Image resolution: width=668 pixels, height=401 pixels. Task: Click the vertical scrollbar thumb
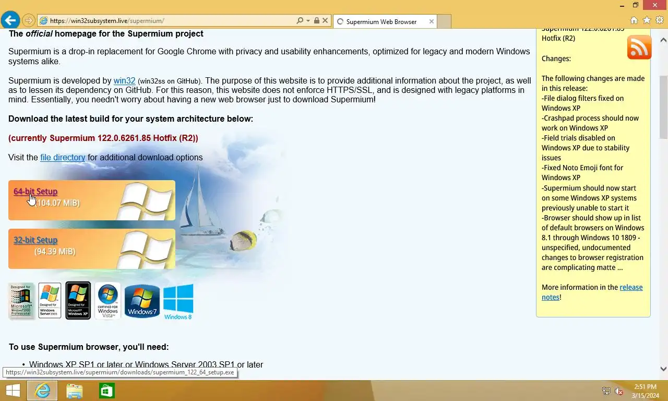click(x=663, y=107)
